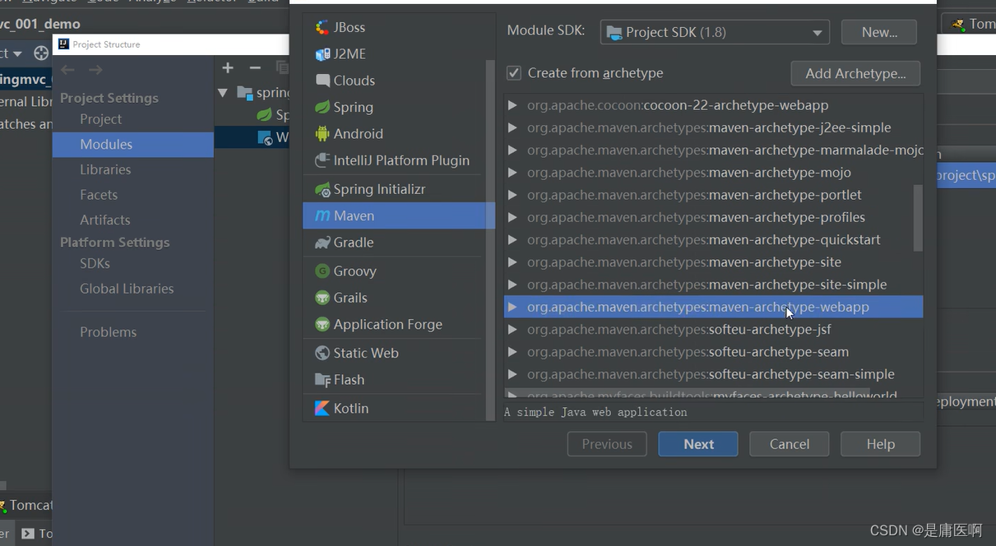Click Add Archetype... button
This screenshot has width=996, height=546.
(x=855, y=73)
